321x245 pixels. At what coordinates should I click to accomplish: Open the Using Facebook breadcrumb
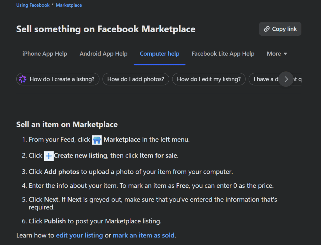click(33, 5)
